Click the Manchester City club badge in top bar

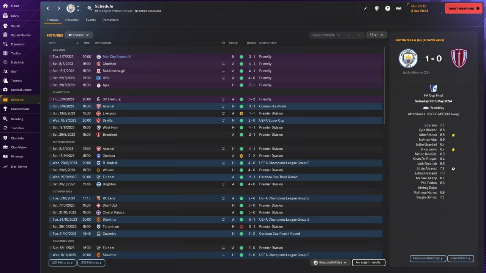[71, 8]
